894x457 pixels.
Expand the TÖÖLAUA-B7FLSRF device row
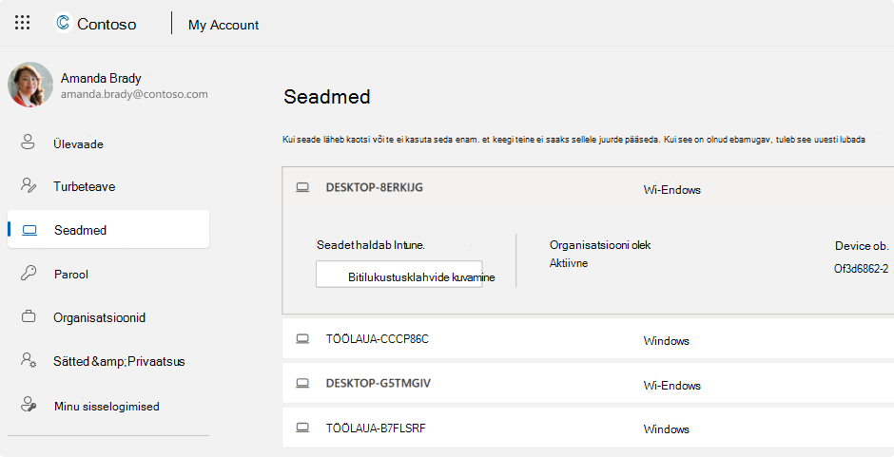pos(588,428)
